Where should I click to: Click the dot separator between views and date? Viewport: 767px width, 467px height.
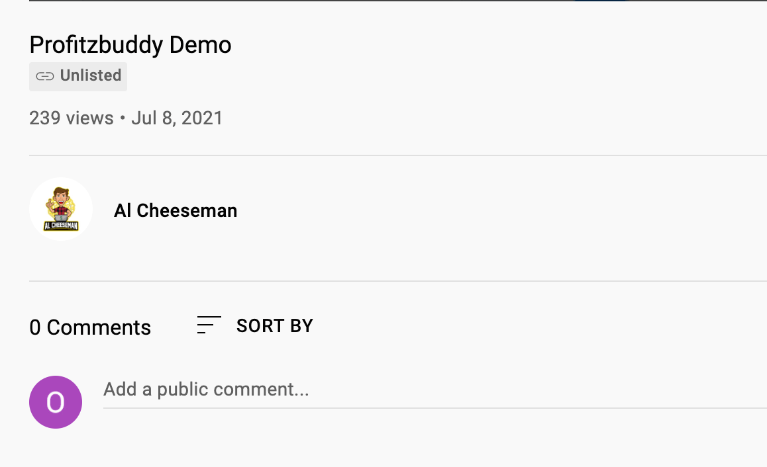pos(123,118)
